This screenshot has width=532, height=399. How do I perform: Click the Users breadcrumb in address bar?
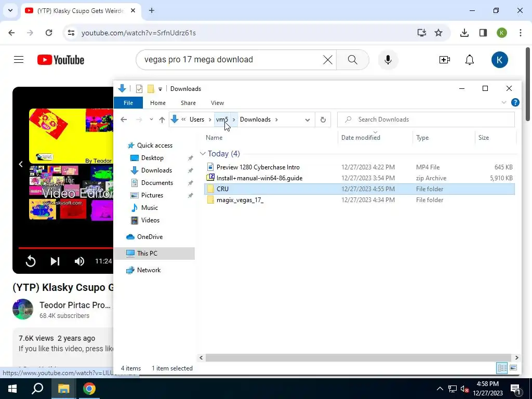pyautogui.click(x=197, y=119)
